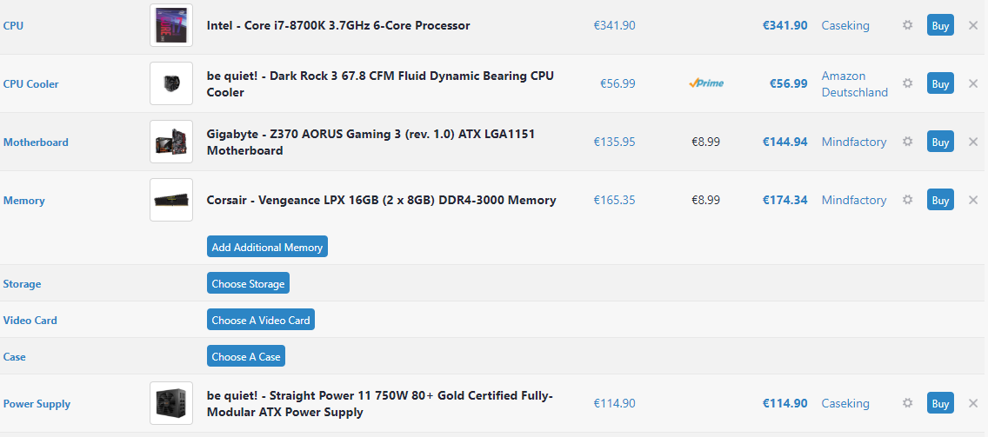Open the Amazon Deutschland merchant link

pos(854,83)
